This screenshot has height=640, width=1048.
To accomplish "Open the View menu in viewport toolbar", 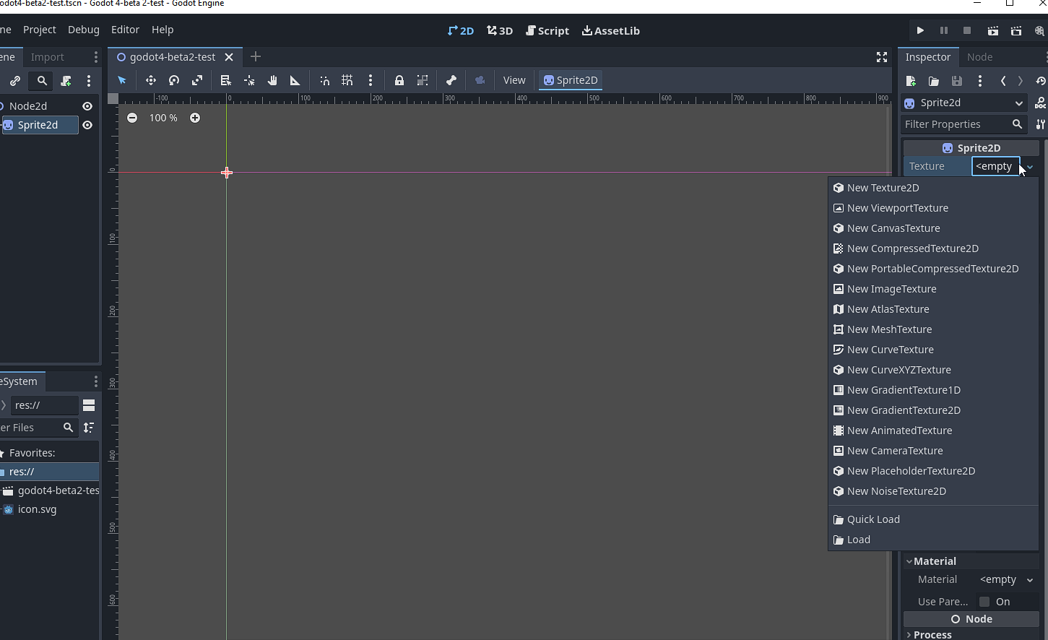I will 514,80.
